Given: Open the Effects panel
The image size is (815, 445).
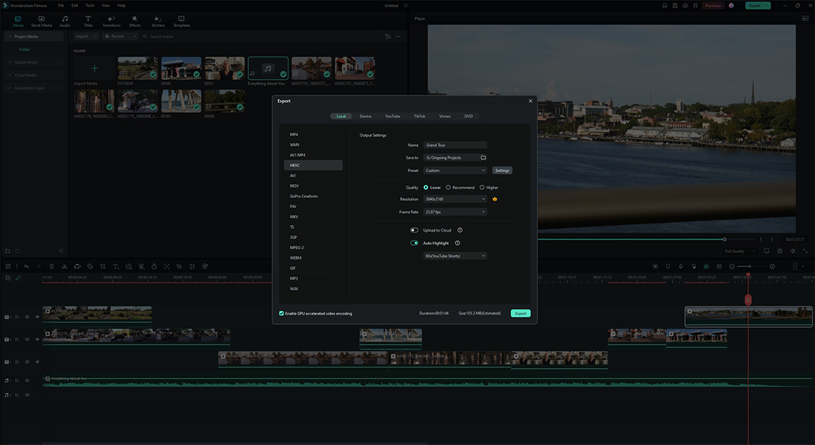Looking at the screenshot, I should 134,21.
